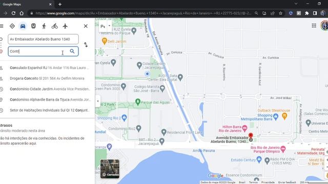
Task: Edit origin field Av Embaixador Abelardo Bueno
Action: coord(43,39)
